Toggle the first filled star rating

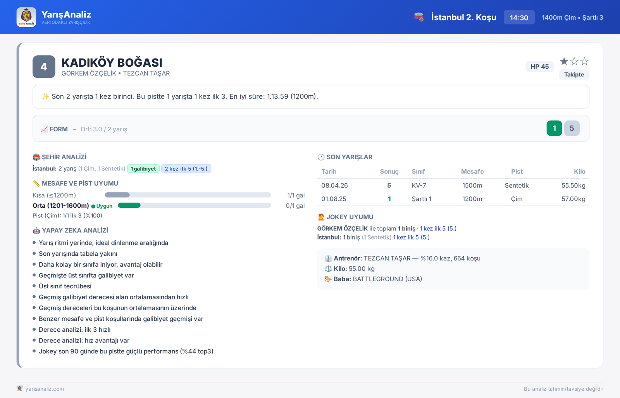pyautogui.click(x=564, y=61)
